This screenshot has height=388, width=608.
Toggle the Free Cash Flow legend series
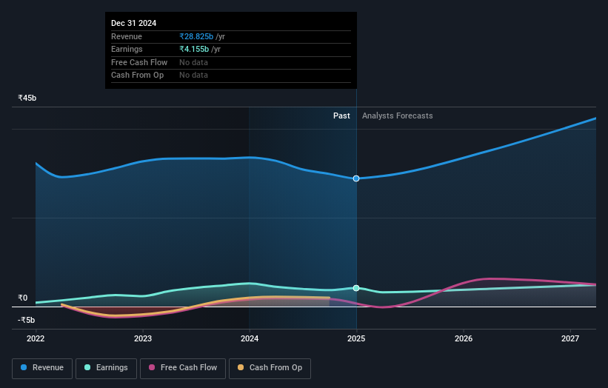point(183,368)
